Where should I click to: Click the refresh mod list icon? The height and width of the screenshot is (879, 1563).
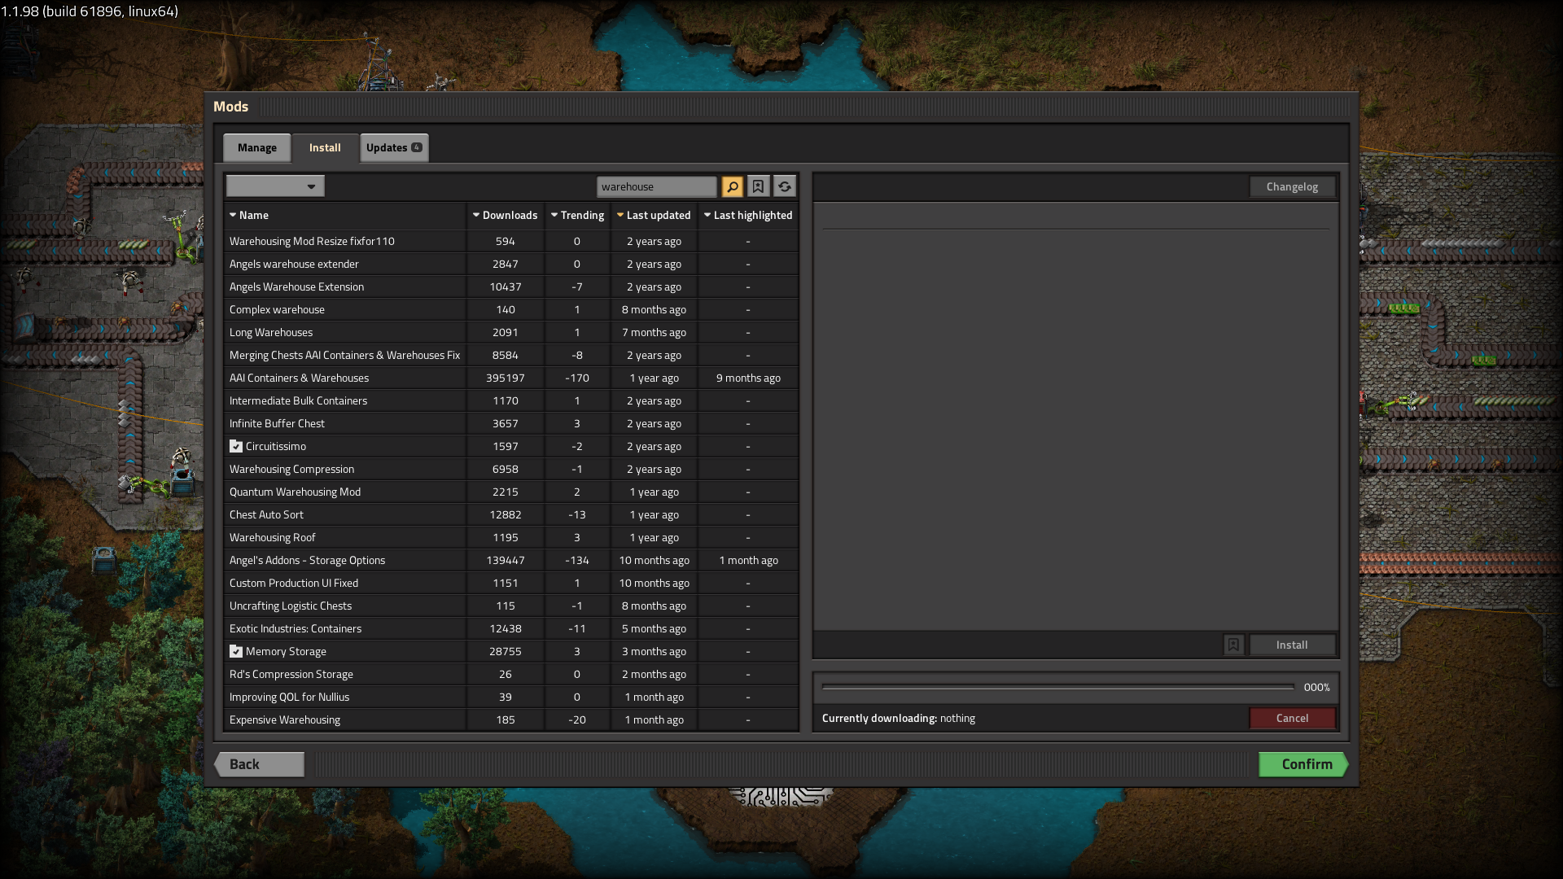coord(784,186)
